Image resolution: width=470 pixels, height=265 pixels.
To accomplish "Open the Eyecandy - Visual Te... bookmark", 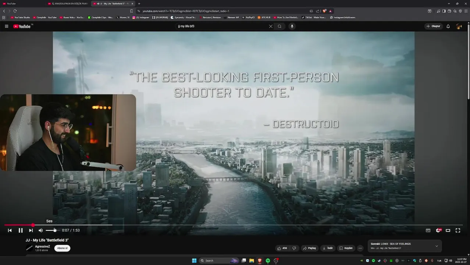I will pos(184,17).
